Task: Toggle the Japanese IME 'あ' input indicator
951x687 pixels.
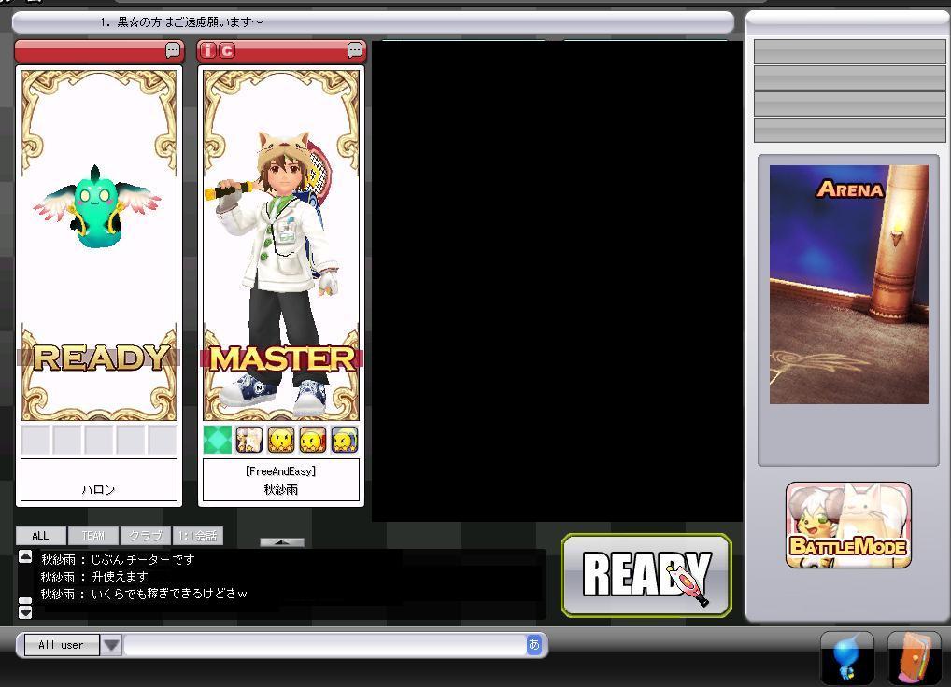Action: 533,645
